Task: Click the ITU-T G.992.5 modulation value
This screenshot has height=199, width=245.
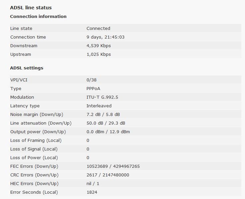Action: tap(102, 97)
